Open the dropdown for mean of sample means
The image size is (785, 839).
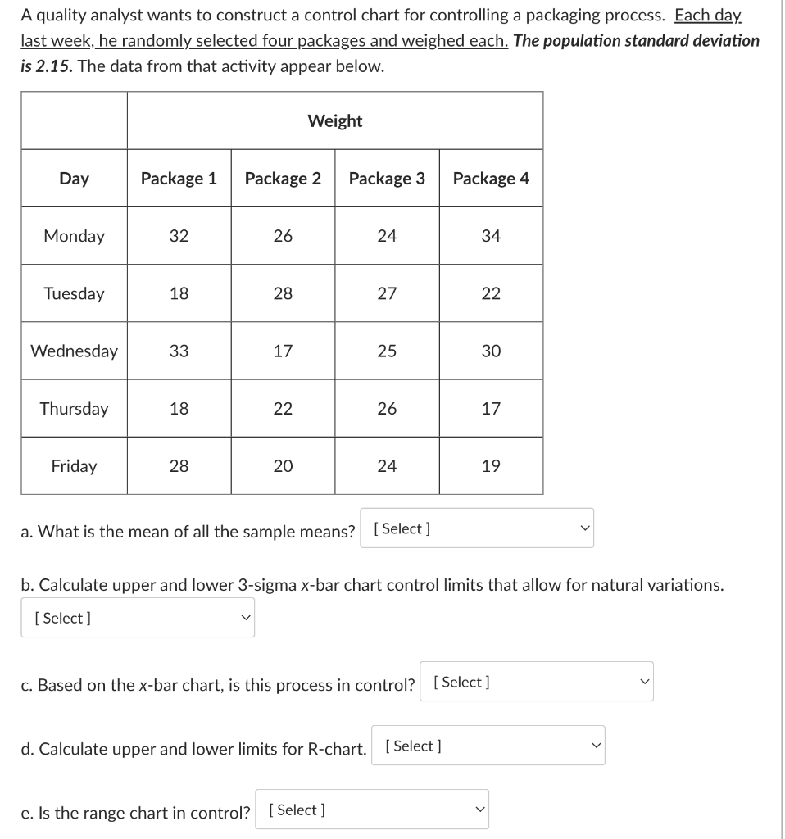click(x=476, y=528)
